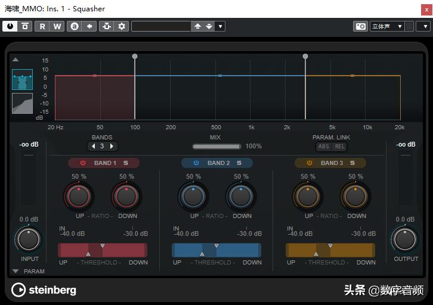Click the MIX 100% value
This screenshot has width=433, height=305.
(x=253, y=146)
